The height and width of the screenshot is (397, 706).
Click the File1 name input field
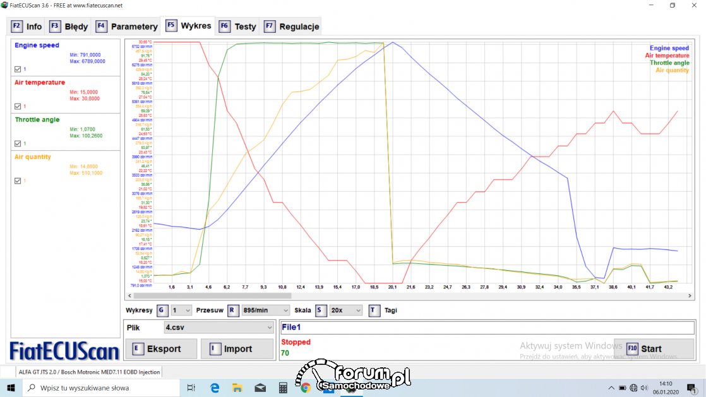pyautogui.click(x=487, y=327)
